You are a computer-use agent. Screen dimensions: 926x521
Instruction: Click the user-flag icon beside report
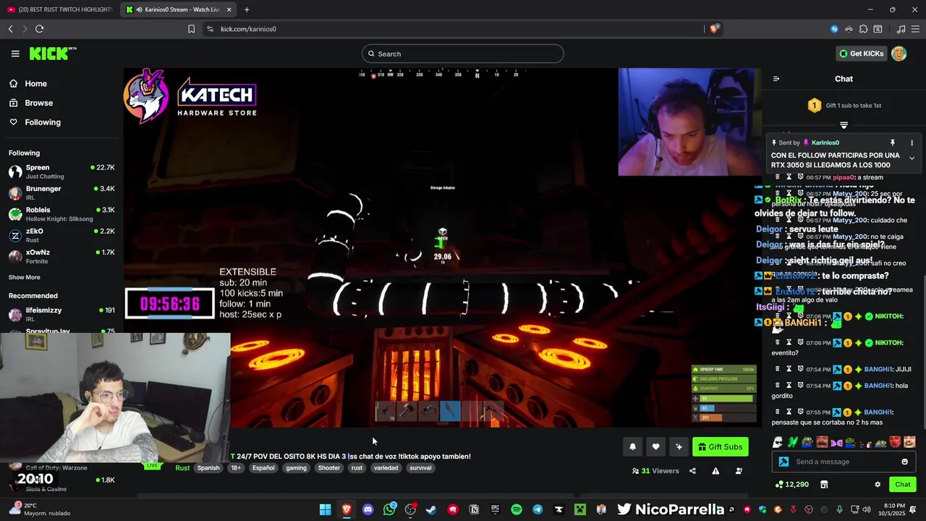coord(739,471)
